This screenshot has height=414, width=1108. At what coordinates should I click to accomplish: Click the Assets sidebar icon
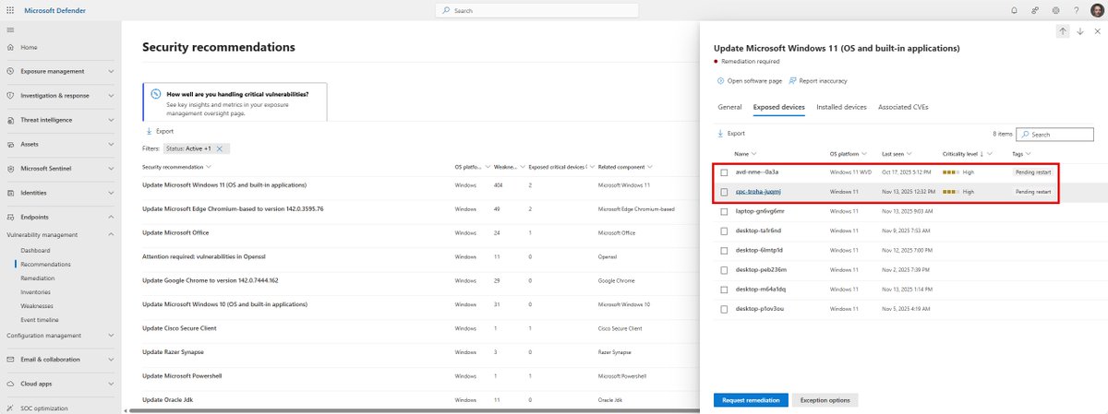click(x=11, y=144)
